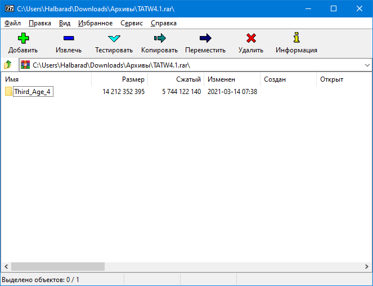This screenshot has height=286, width=373.
Task: Expand the address path dropdown
Action: pos(366,65)
